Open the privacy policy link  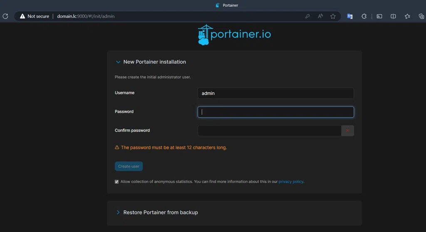[x=291, y=181]
